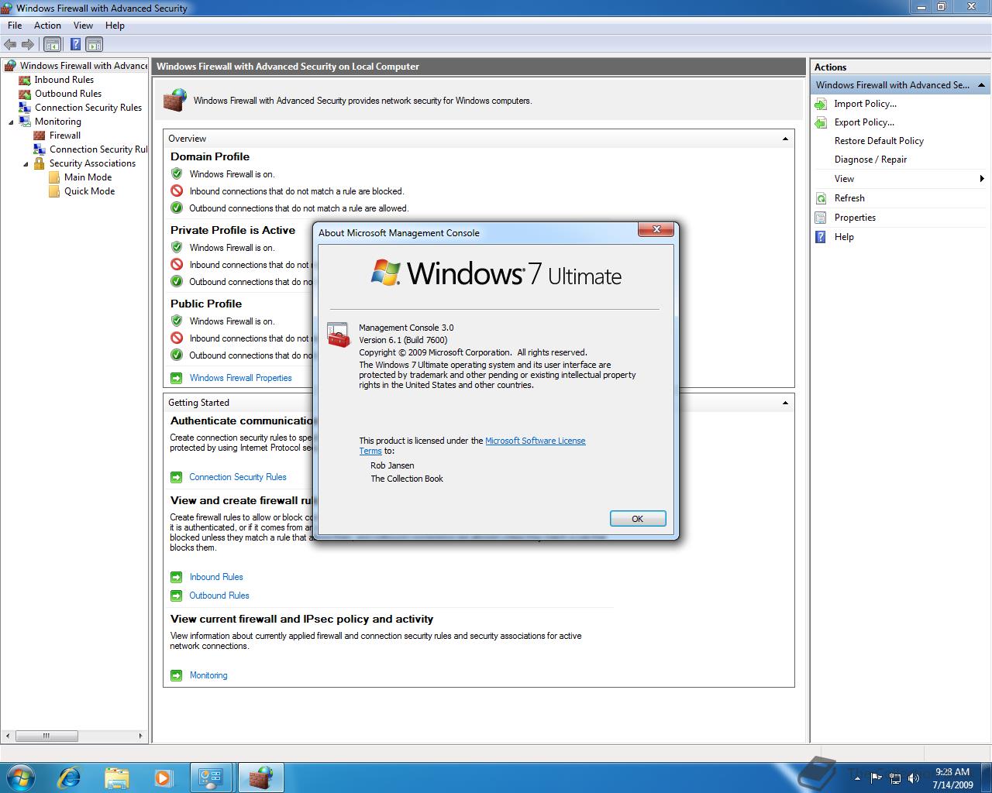
Task: Click Export Policy in the Actions pane
Action: click(864, 122)
